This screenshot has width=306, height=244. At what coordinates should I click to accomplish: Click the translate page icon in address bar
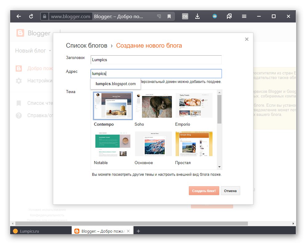point(159,16)
